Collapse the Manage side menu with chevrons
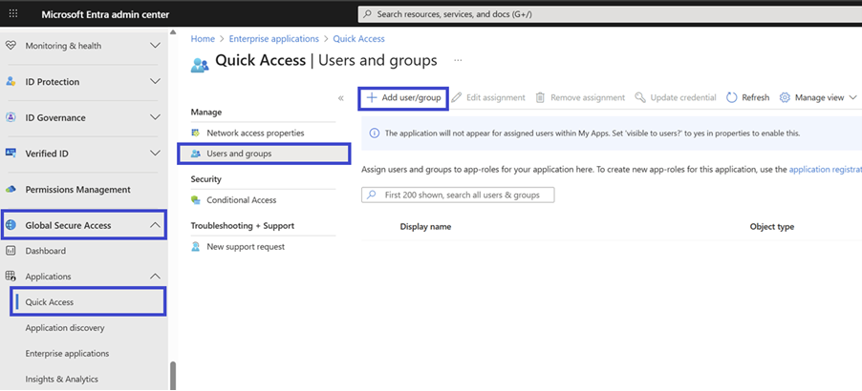The image size is (862, 391). (x=341, y=98)
